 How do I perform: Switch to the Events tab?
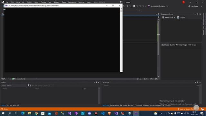point(173,45)
